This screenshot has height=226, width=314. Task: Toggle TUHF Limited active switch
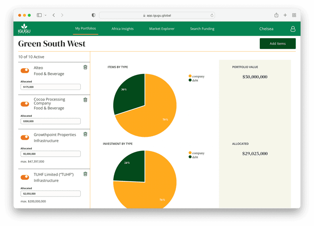(25, 177)
